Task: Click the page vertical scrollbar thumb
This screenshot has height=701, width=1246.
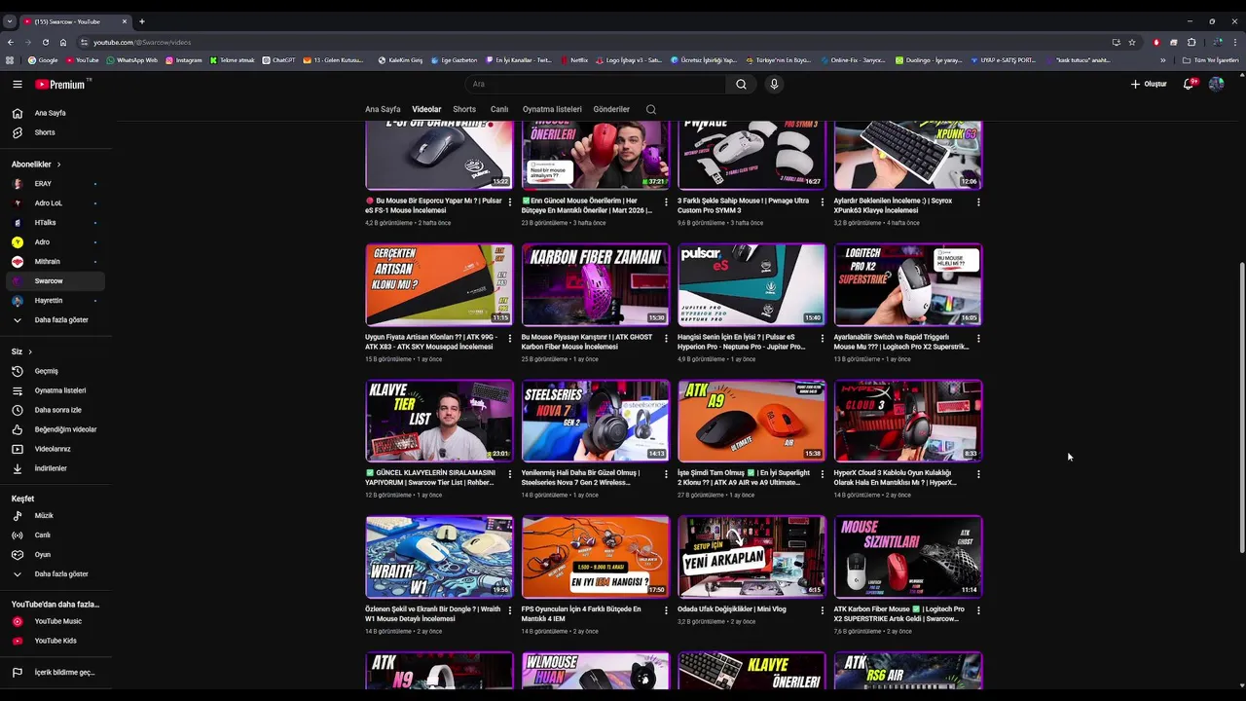Action: click(x=1240, y=409)
